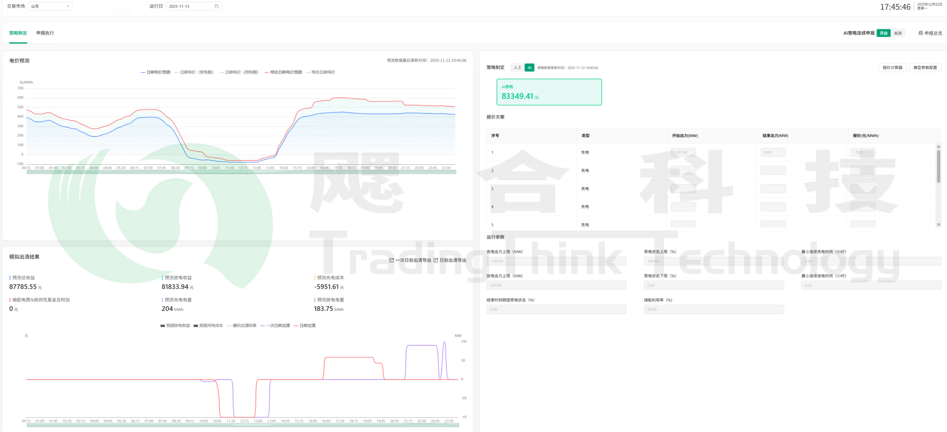
Task: Click the 日前出清导出 export icon
Action: (x=436, y=260)
